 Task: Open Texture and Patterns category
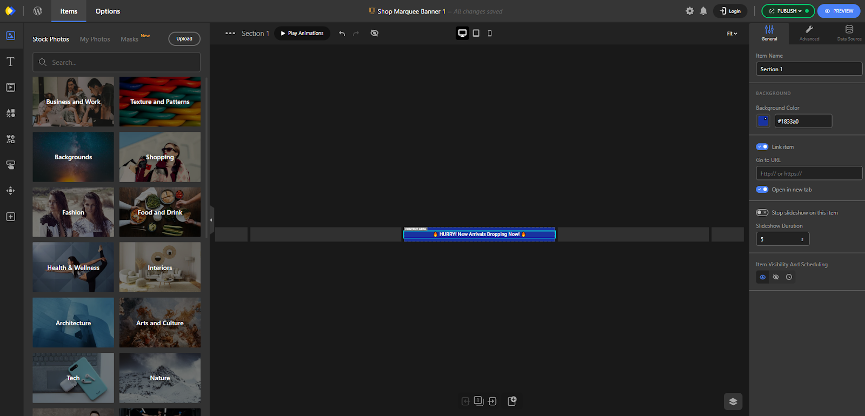click(x=160, y=102)
